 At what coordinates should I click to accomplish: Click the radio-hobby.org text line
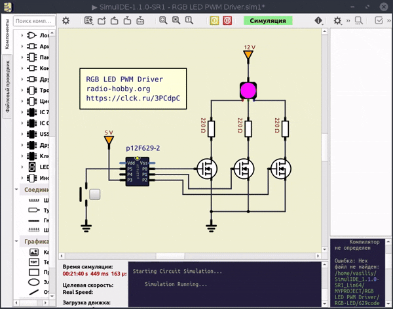118,89
